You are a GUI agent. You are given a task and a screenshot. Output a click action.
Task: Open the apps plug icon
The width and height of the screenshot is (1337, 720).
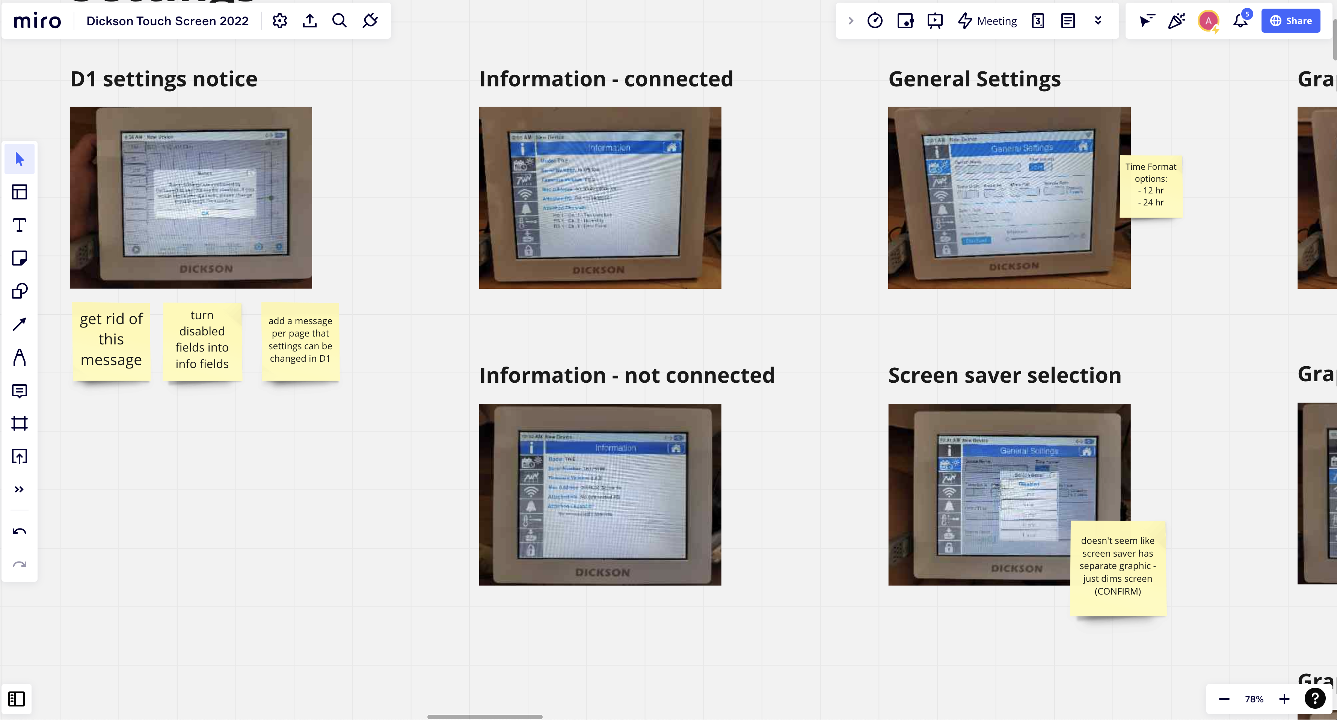click(x=370, y=21)
